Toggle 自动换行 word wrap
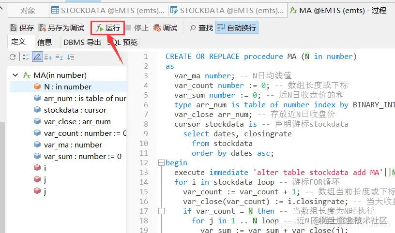 tap(237, 28)
